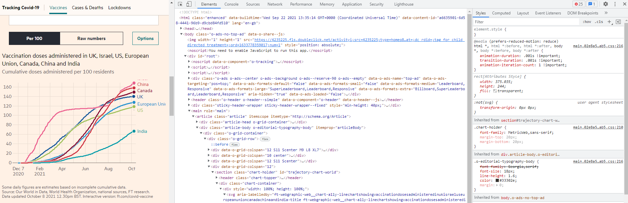Expand the header o-header node

click(x=189, y=100)
